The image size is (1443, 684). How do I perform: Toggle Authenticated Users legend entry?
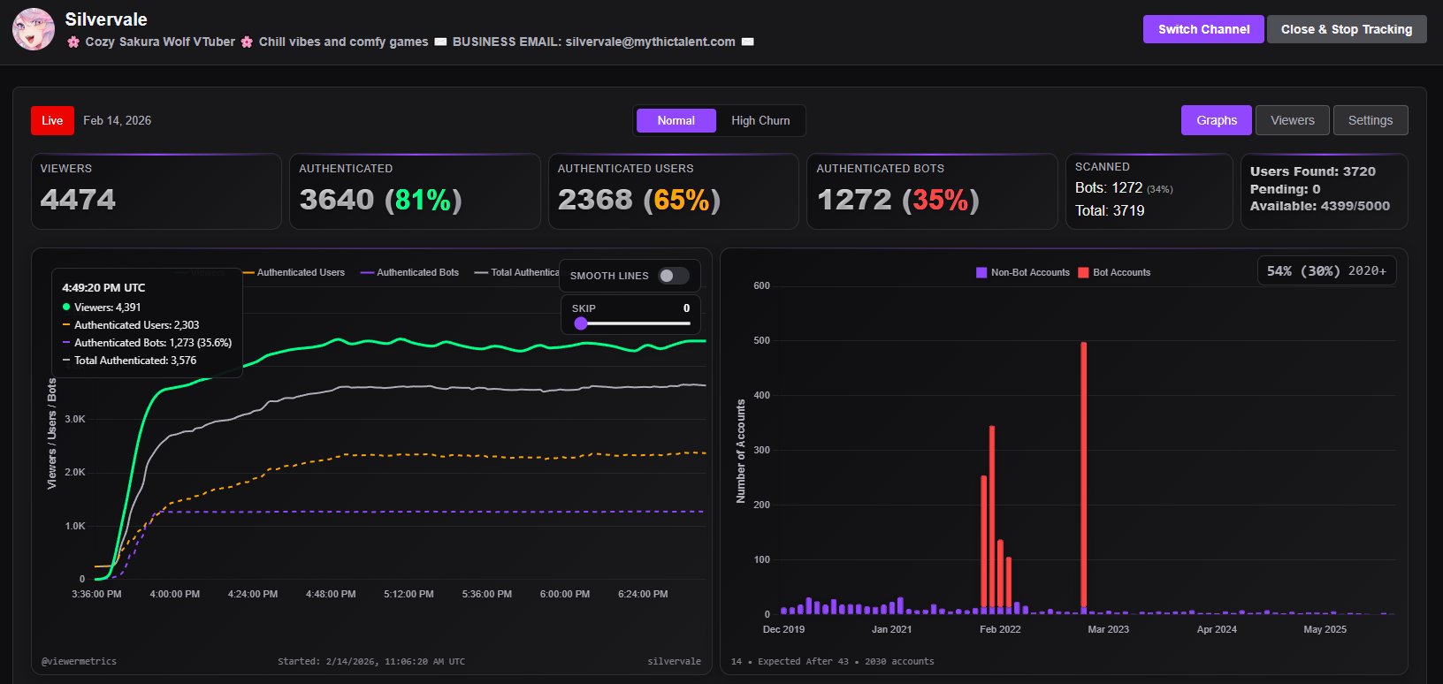pyautogui.click(x=294, y=272)
